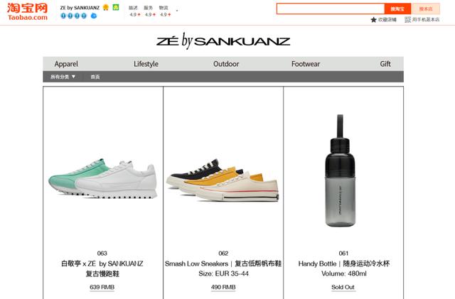Expand the 所有分类 categories dropdown
The width and height of the screenshot is (455, 299).
click(63, 77)
